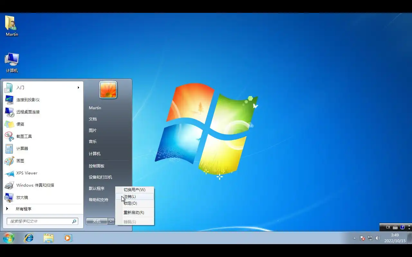Screen dimensions: 412x257
Task: Click the Show desktop strip
Action: [x=410, y=238]
